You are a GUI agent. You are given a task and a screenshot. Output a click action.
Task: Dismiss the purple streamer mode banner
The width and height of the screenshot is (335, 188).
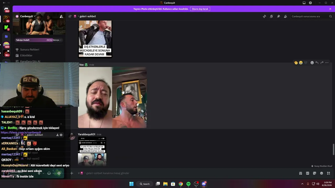tap(330, 9)
